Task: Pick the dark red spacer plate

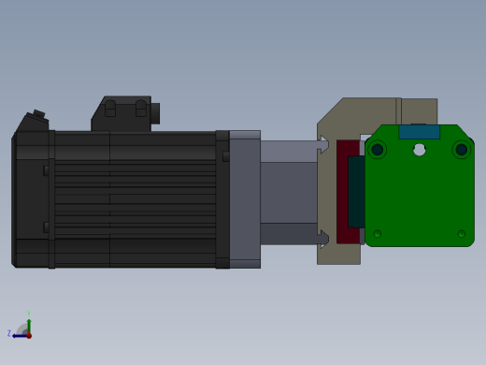Action: pyautogui.click(x=343, y=192)
